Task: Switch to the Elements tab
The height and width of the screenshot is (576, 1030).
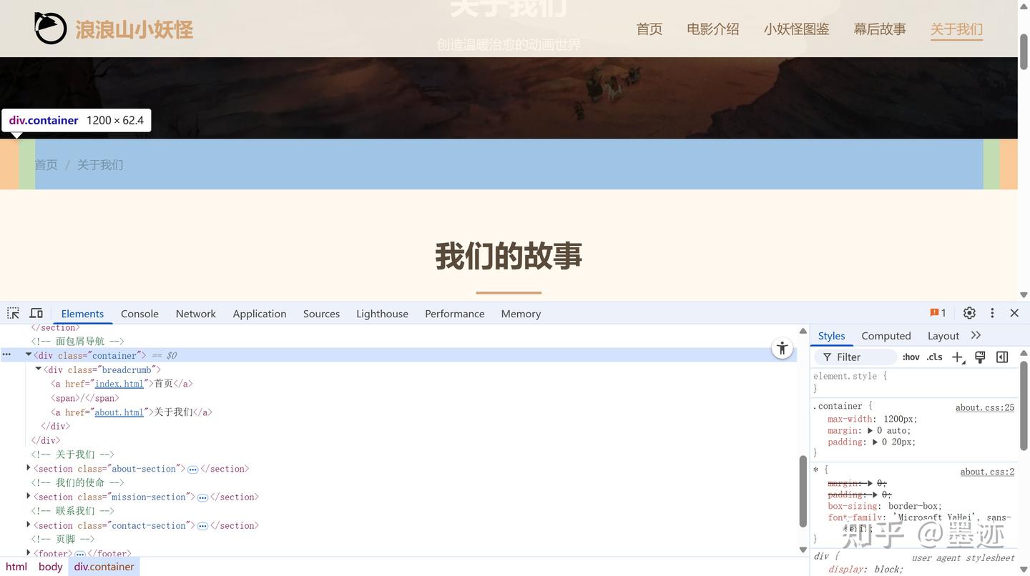Action: click(x=82, y=314)
